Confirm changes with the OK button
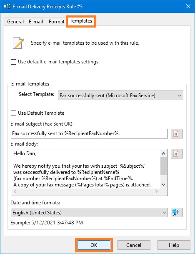This screenshot has height=254, width=195. tap(94, 245)
